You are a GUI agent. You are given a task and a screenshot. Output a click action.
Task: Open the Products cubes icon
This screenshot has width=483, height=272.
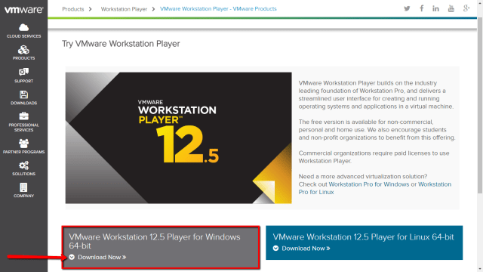pyautogui.click(x=23, y=50)
